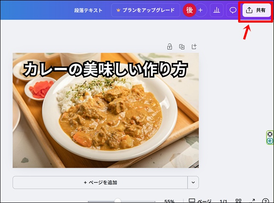Image resolution: width=274 pixels, height=203 pixels.
Task: Enter fullscreen with the expand arrow icon
Action: point(252,201)
